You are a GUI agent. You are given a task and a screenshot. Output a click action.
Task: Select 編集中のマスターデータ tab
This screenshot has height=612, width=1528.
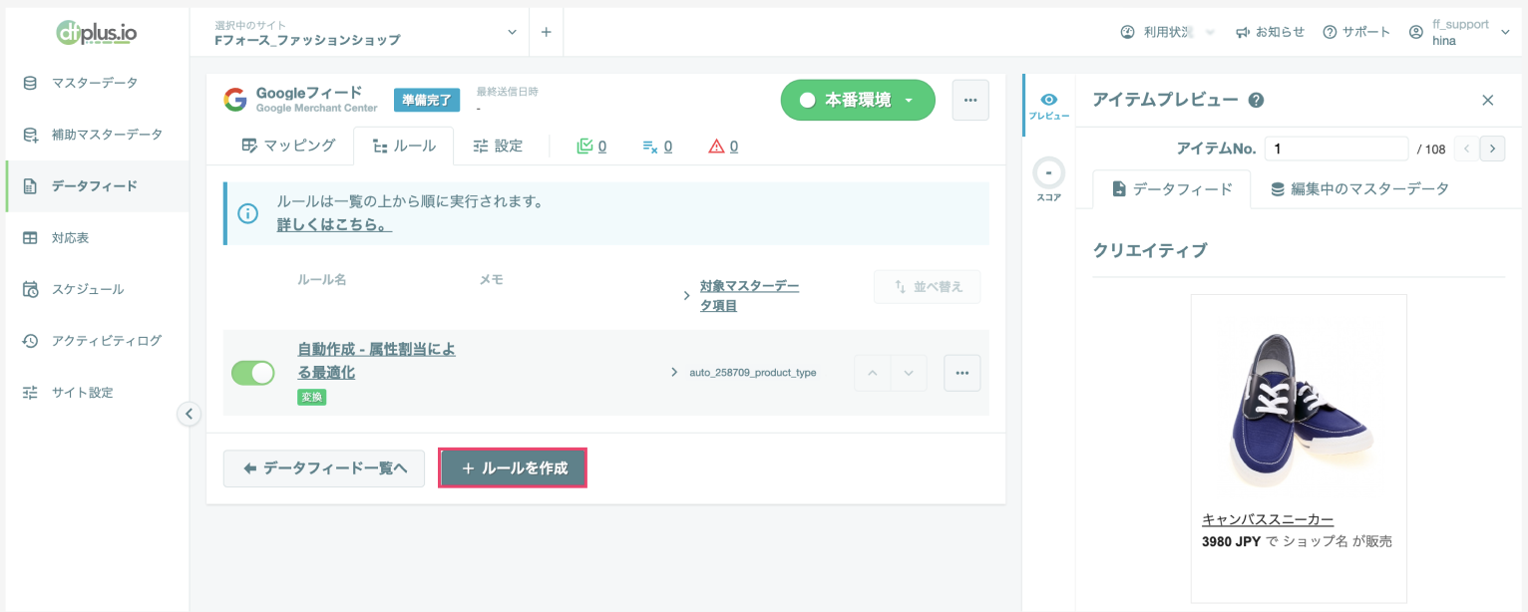click(x=1358, y=188)
